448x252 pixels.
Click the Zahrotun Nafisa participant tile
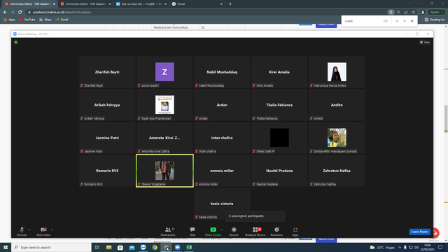(x=337, y=171)
